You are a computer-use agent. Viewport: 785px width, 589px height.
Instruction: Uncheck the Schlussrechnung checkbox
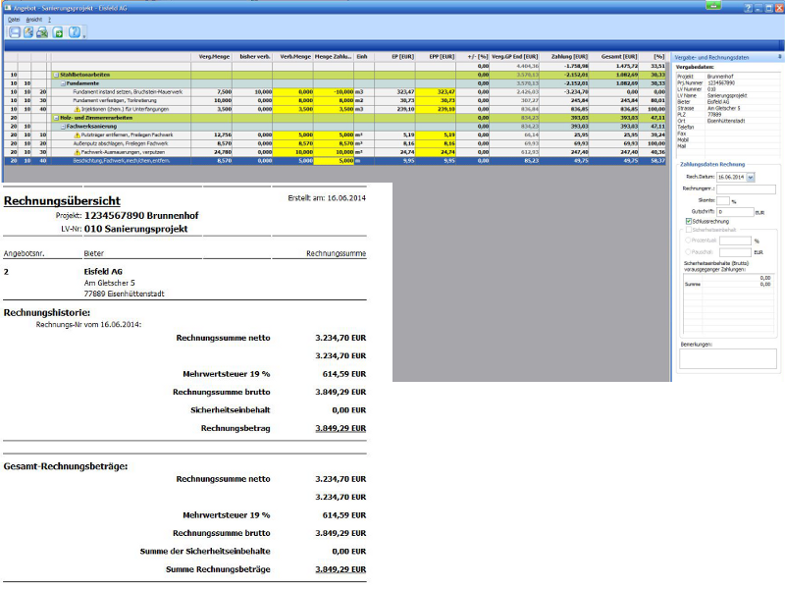(689, 221)
